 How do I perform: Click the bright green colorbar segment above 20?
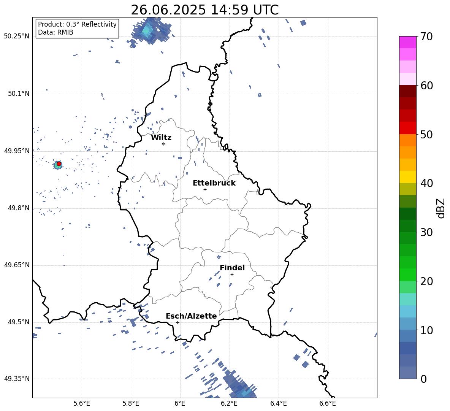407,275
